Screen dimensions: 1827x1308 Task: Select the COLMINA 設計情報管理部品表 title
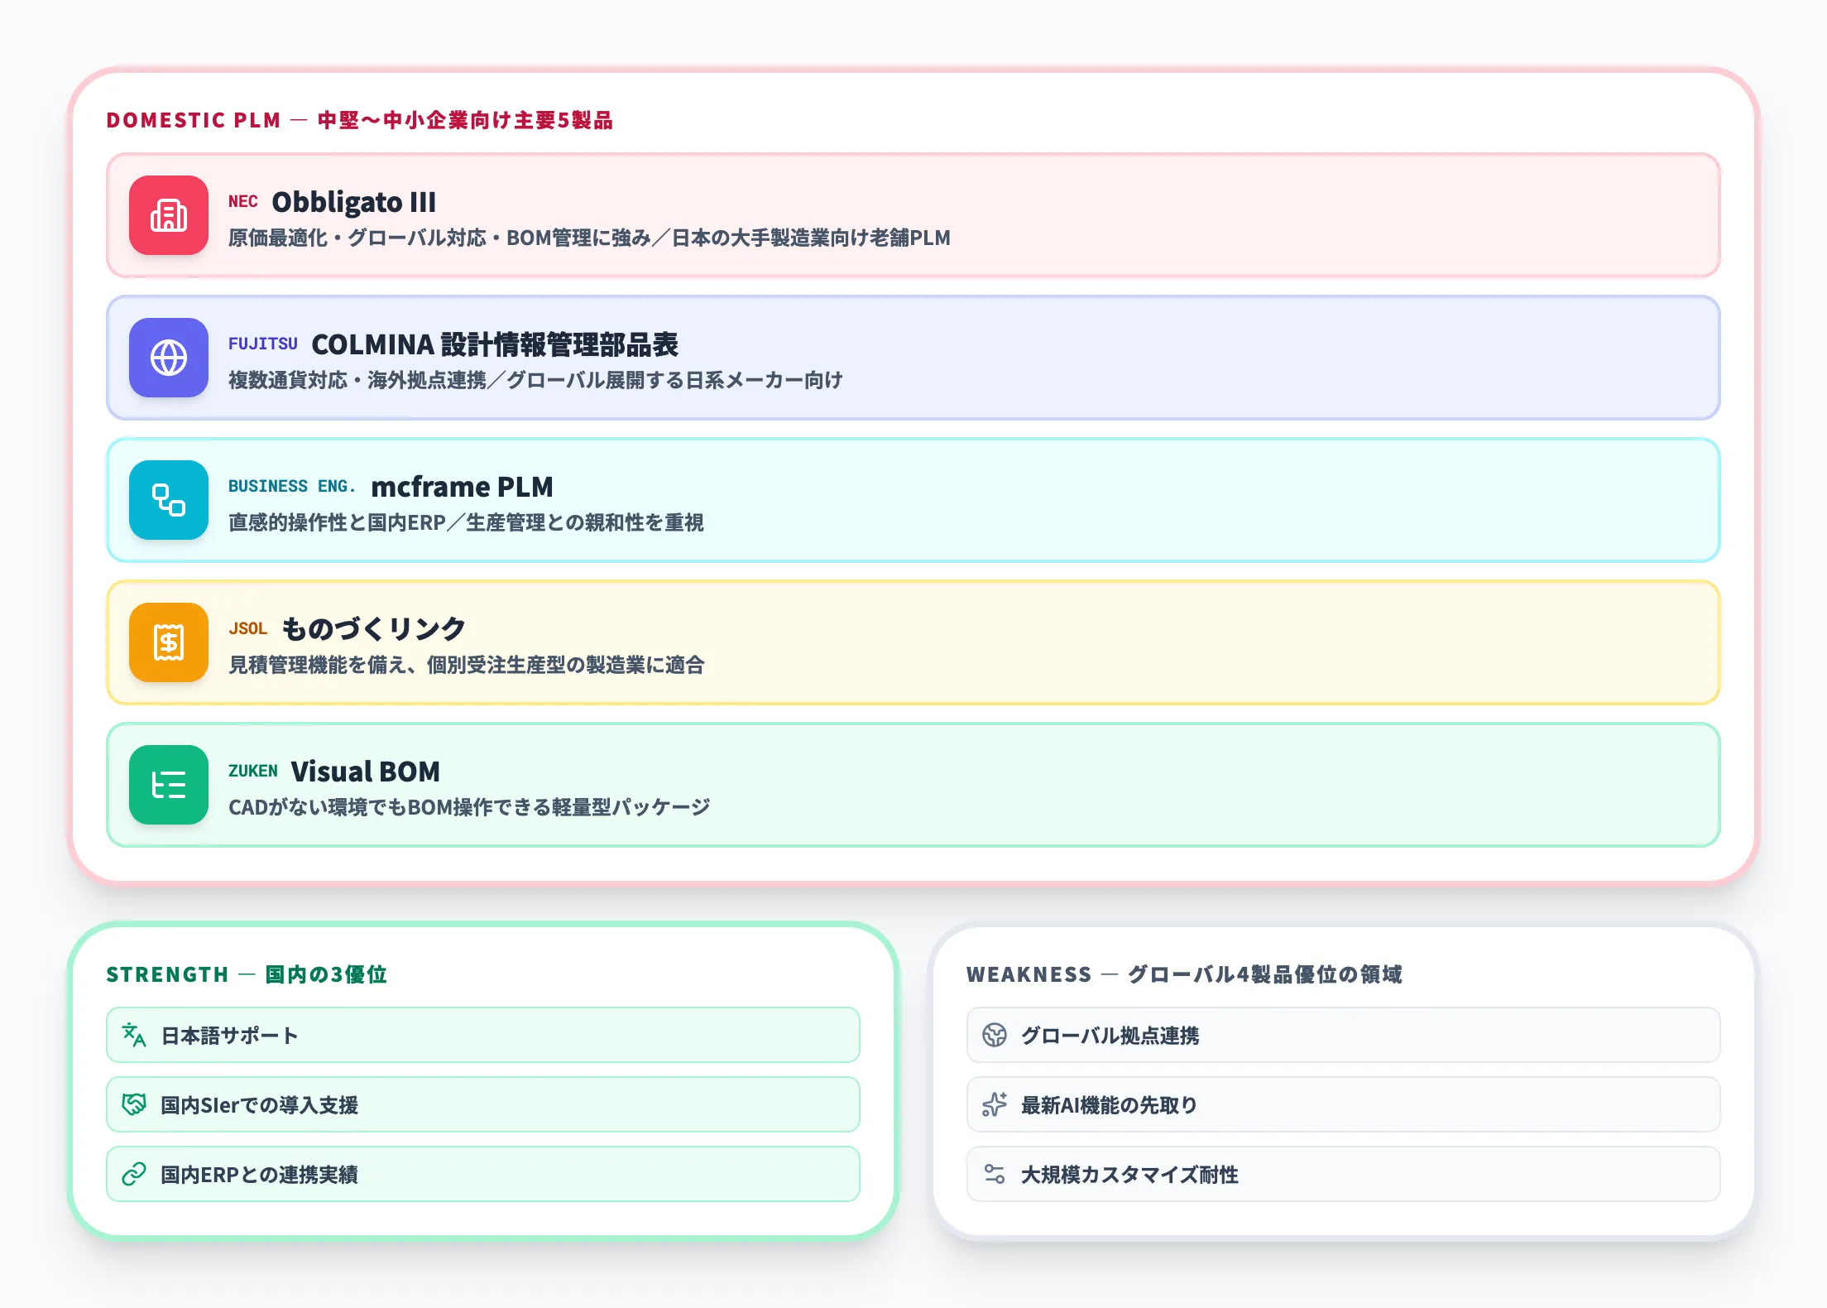click(x=495, y=344)
